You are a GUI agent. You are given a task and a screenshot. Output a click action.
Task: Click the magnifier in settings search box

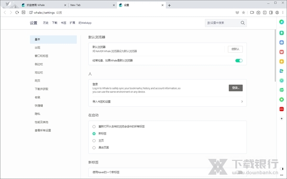coord(243,23)
